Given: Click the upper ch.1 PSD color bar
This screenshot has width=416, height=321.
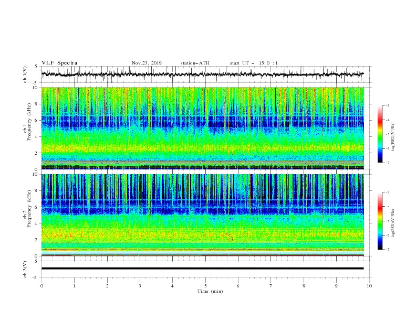Looking at the screenshot, I should 380,134.
